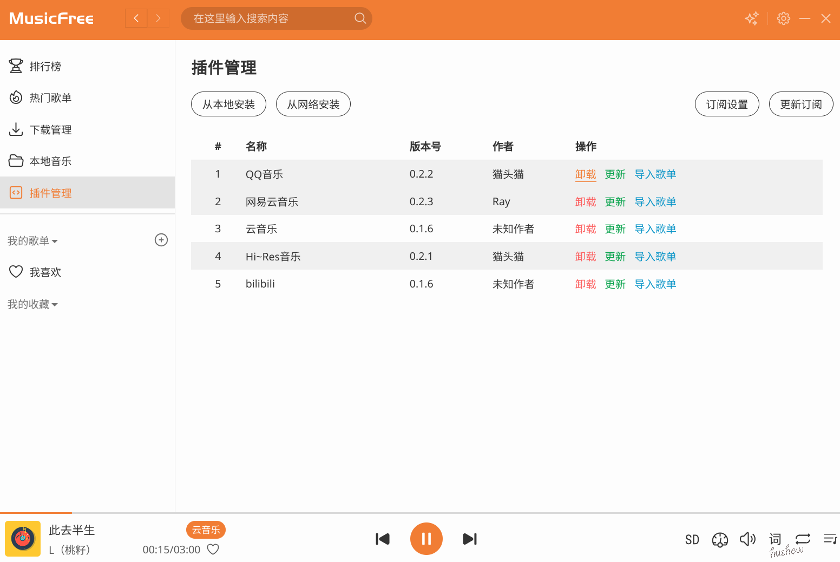Uninstall the bilibili plugin
840x562 pixels.
(586, 284)
